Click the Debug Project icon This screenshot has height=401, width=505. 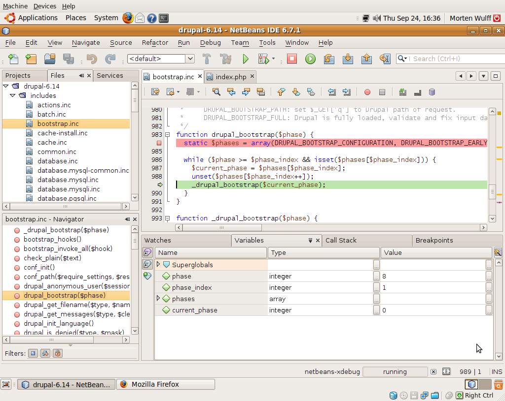point(263,59)
